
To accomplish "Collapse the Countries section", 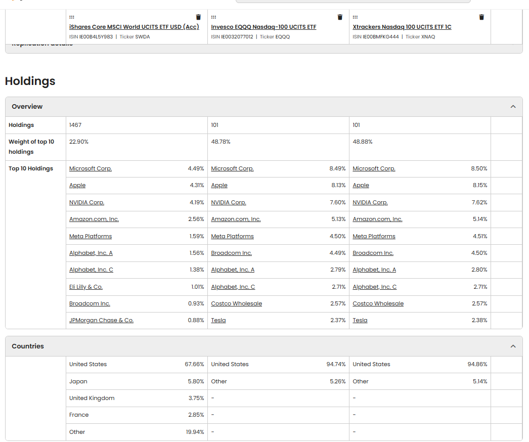I will 513,346.
